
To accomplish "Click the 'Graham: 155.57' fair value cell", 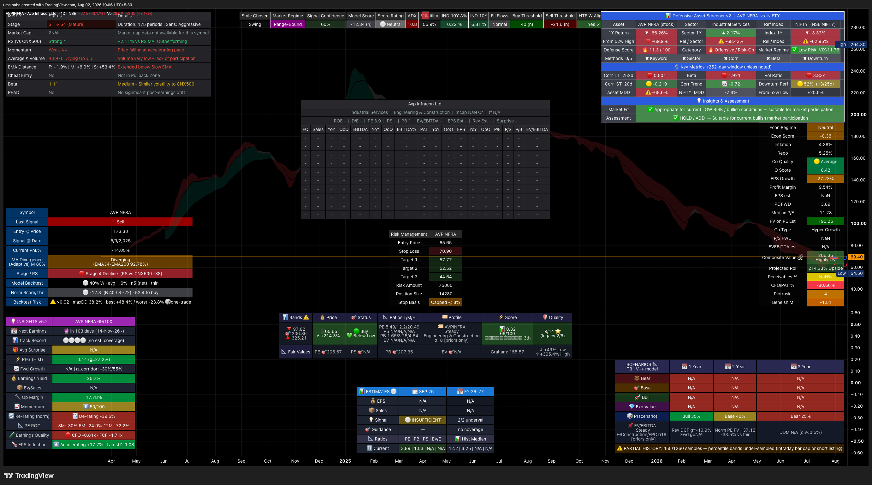I will click(x=507, y=352).
